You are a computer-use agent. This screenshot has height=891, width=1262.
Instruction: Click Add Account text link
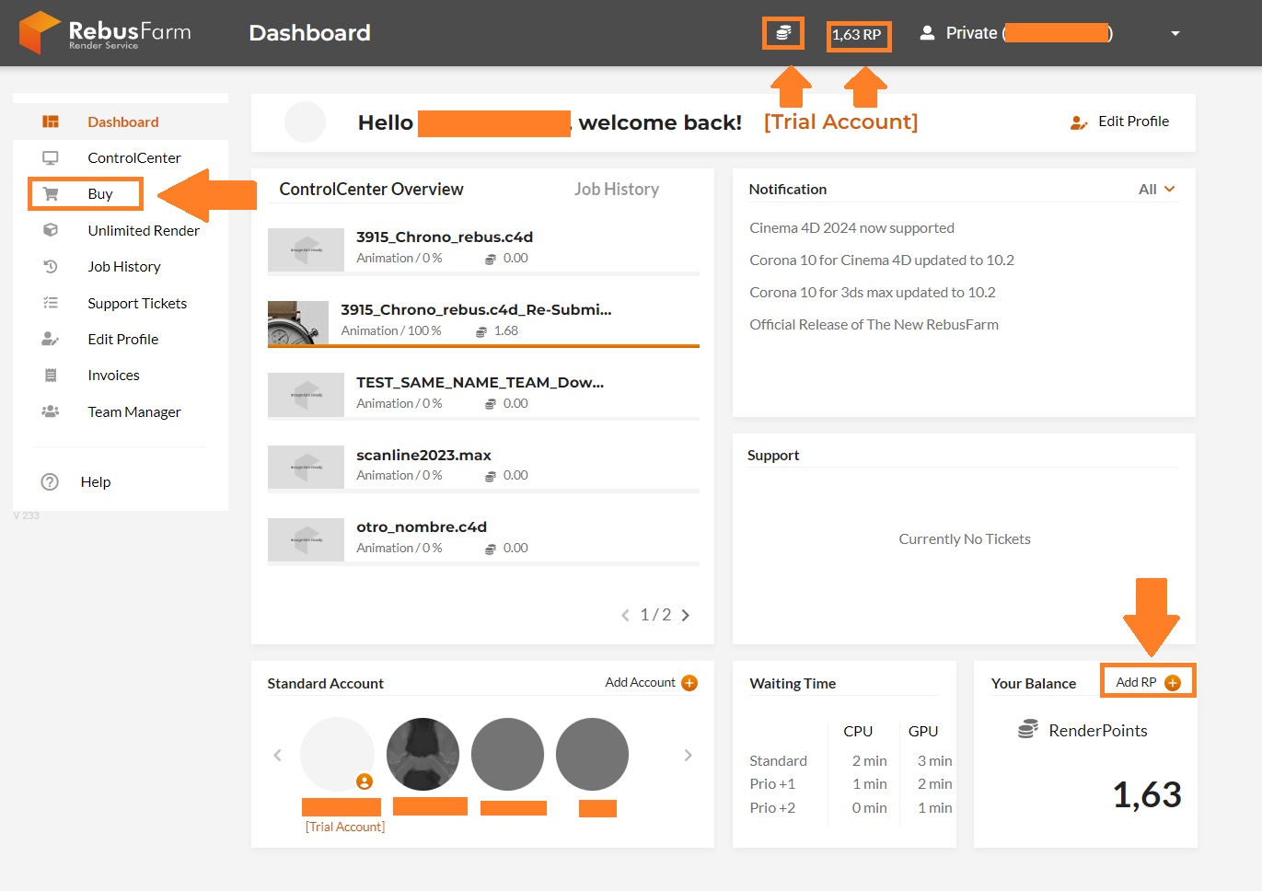[x=640, y=682]
